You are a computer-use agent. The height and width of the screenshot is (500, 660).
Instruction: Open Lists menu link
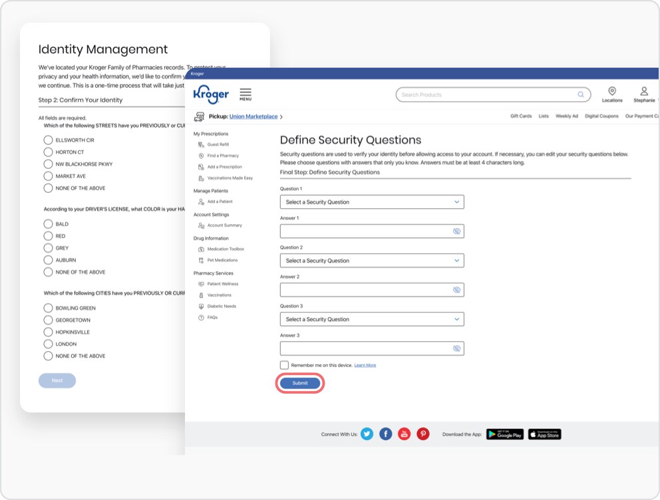point(544,116)
